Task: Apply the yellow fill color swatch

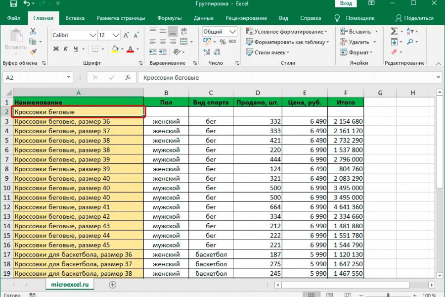Action: tap(115, 49)
